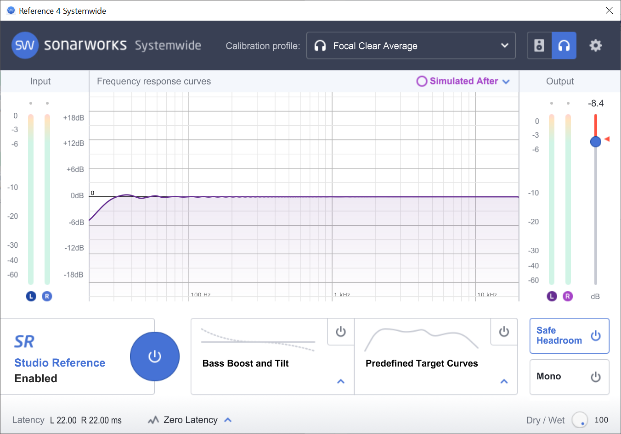621x434 pixels.
Task: Click the output left channel L badge
Action: click(552, 296)
